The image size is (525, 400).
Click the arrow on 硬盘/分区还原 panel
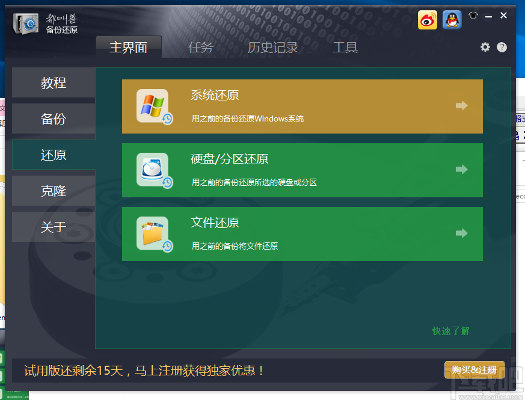pyautogui.click(x=461, y=170)
